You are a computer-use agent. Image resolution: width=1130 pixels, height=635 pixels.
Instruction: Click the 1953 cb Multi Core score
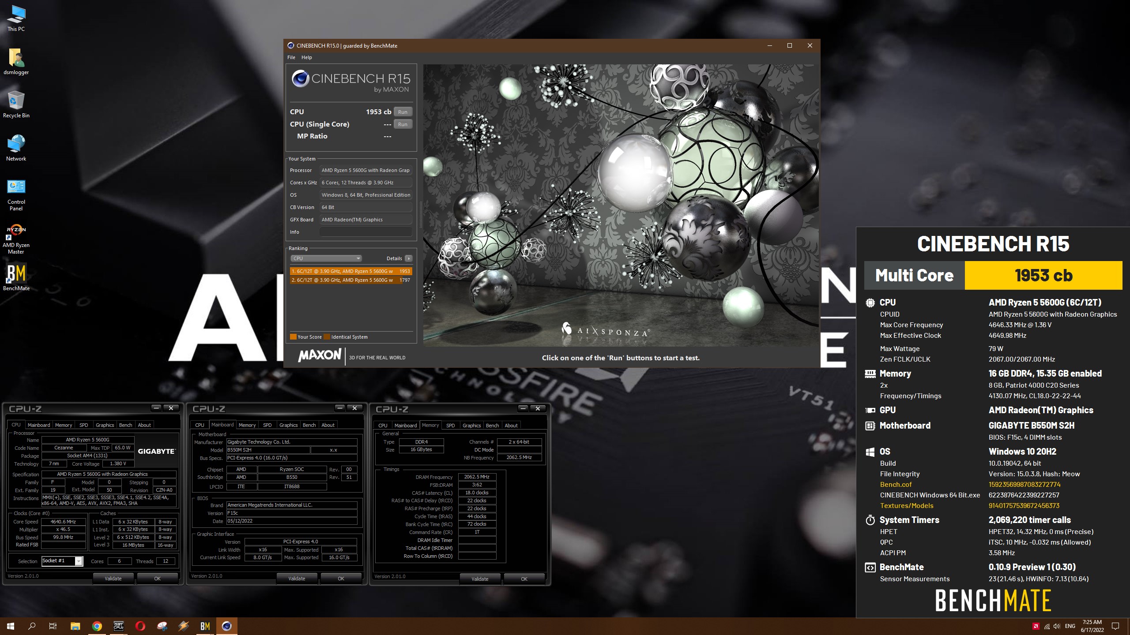1043,276
